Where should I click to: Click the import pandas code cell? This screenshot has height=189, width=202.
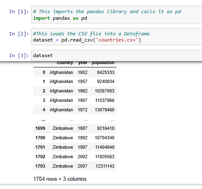click(117, 15)
